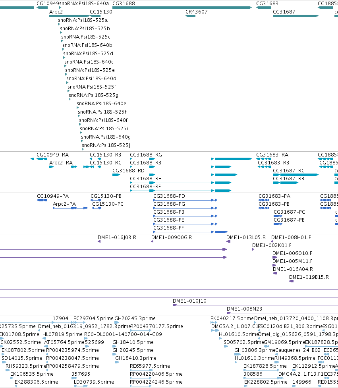Click BAC clone 'DME1-010J10'
The image size is (338, 388).
[189, 301]
